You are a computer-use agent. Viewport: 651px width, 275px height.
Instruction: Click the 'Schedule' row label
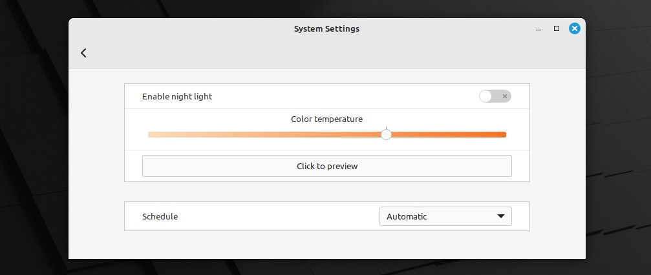(160, 216)
